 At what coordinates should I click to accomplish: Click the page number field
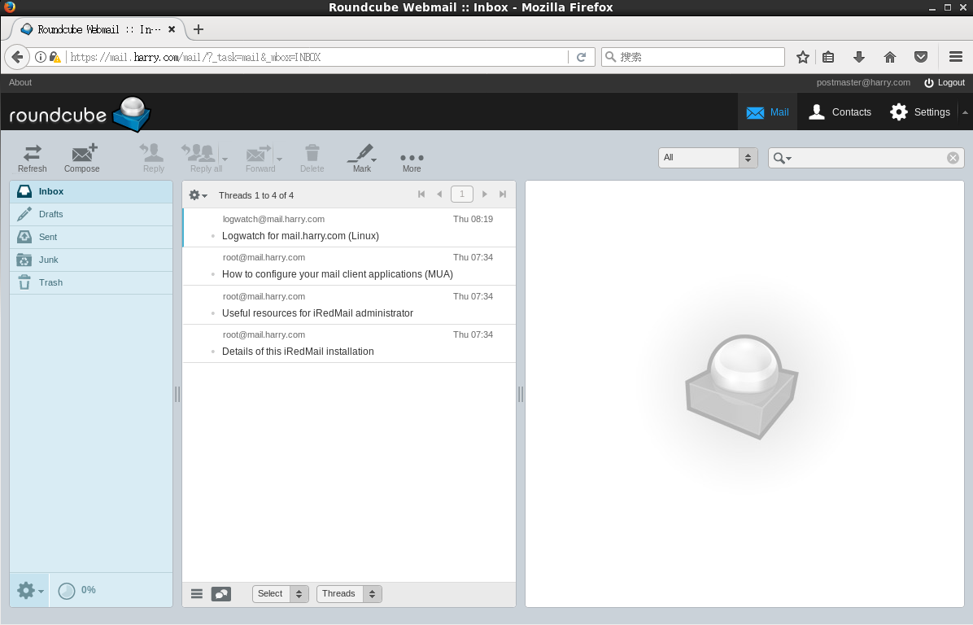461,194
